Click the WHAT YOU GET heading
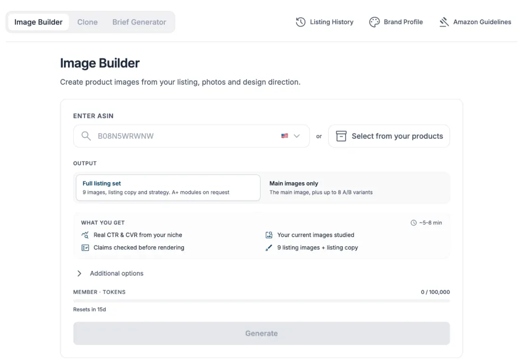 pyautogui.click(x=103, y=223)
